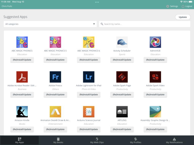Tap the ABC MAGIC PHONICS 5 app icon
Viewport: 194px width, 145px height.
[x=55, y=42]
